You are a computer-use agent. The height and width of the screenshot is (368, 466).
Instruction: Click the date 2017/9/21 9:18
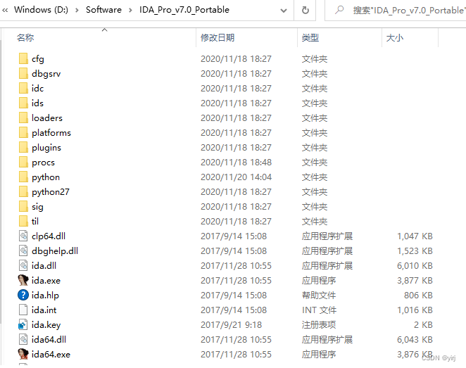[x=231, y=324]
